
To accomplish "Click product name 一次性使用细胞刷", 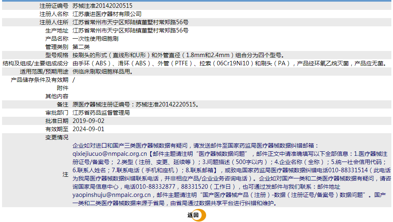I will pyautogui.click(x=96, y=39).
